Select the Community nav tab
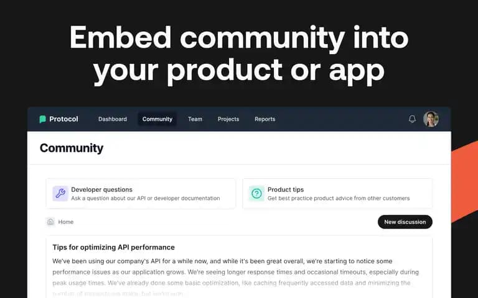The height and width of the screenshot is (298, 478). coord(157,119)
